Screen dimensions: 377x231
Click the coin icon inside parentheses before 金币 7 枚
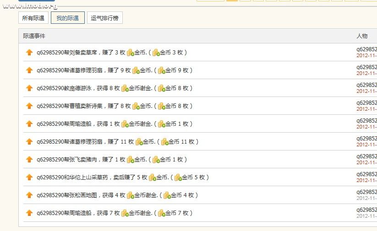tap(162, 213)
